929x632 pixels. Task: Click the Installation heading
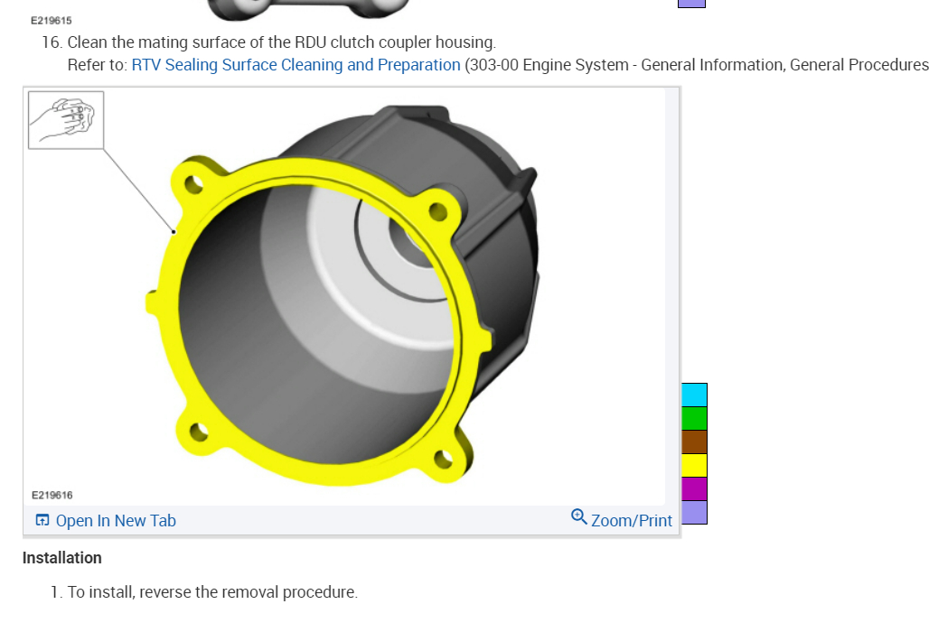(62, 558)
